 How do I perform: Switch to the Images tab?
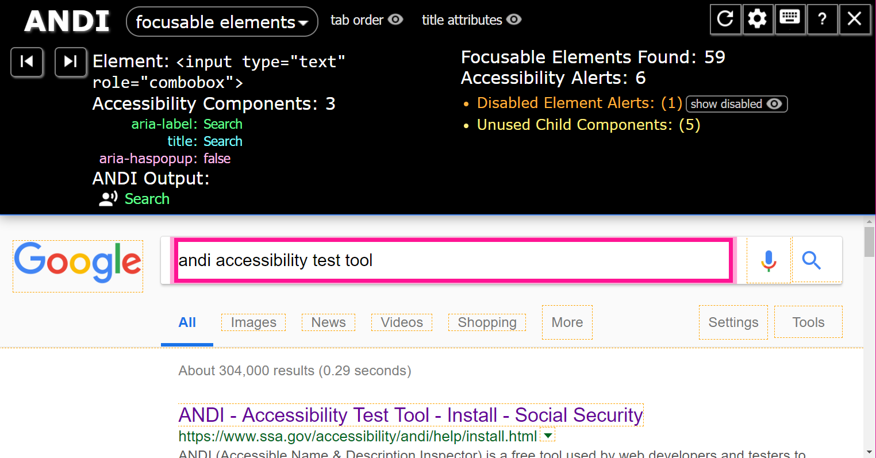pyautogui.click(x=253, y=322)
